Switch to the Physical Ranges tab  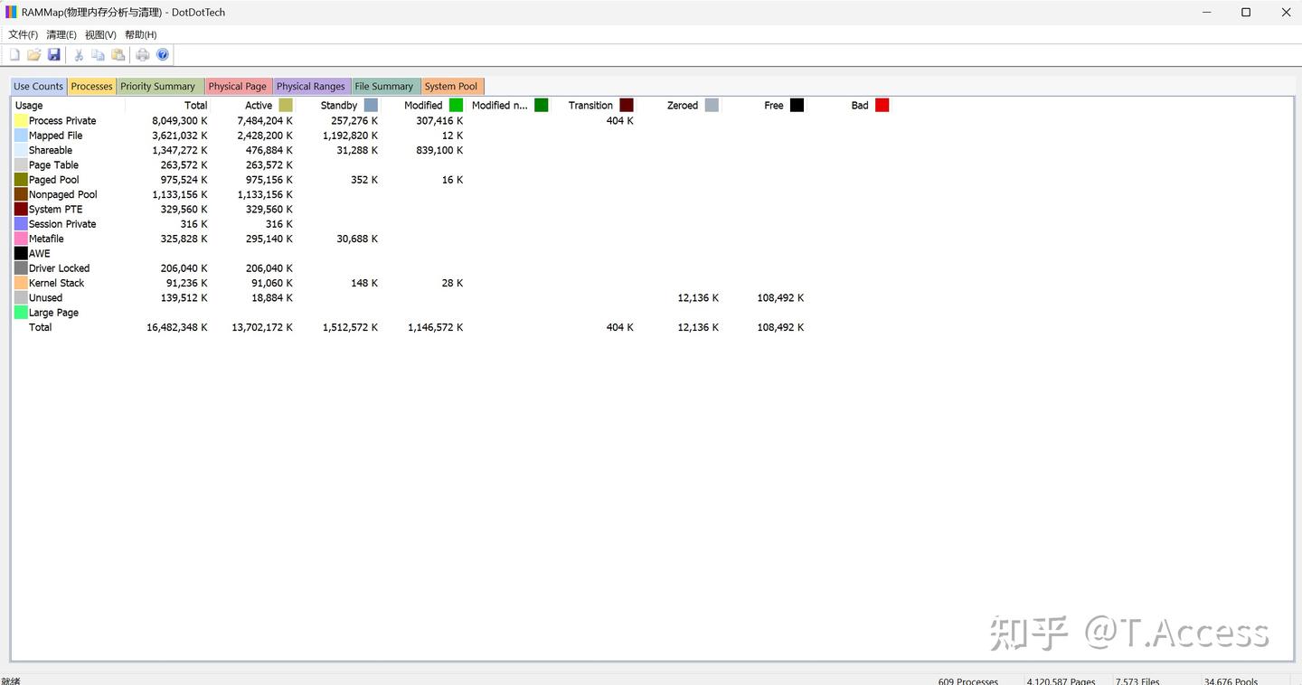click(311, 87)
